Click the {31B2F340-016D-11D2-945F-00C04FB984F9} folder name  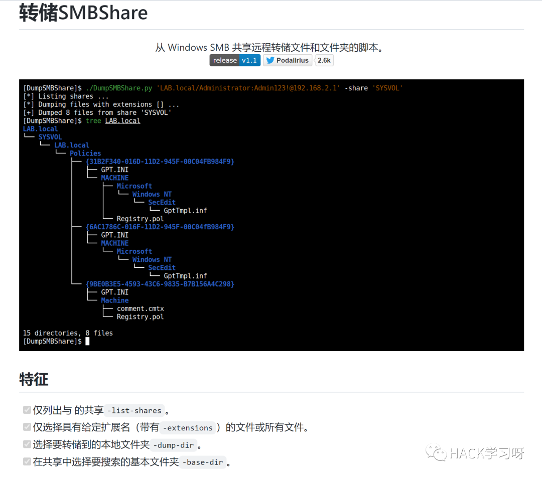click(x=160, y=162)
